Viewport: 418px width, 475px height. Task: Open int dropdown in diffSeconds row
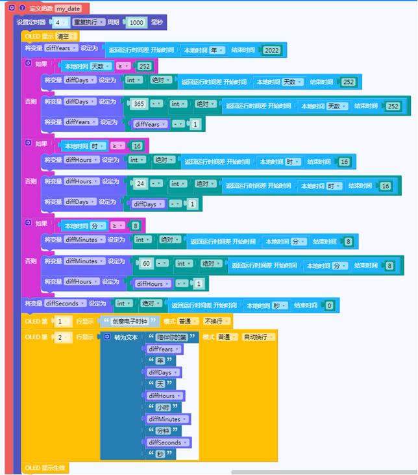point(124,303)
